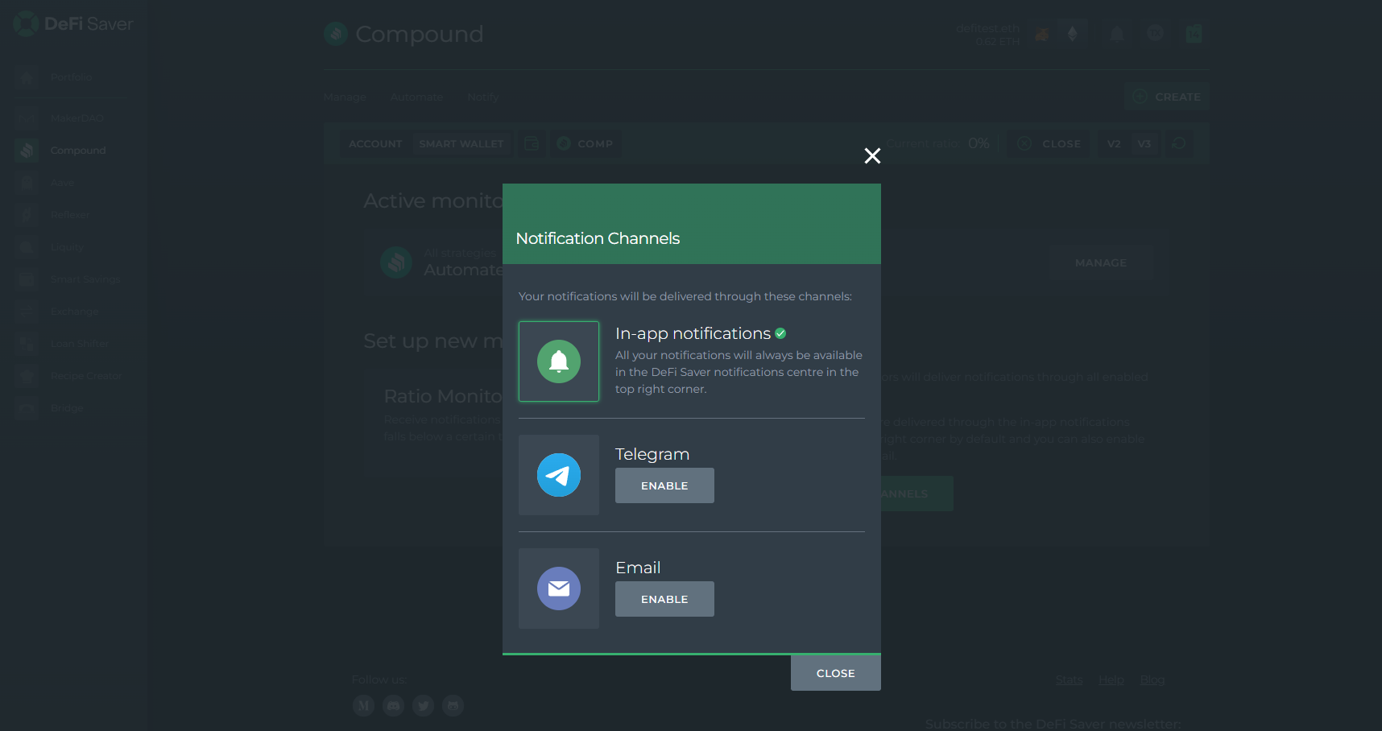Click the MANAGE button
Screen dimensions: 1382x731
pyautogui.click(x=1101, y=262)
